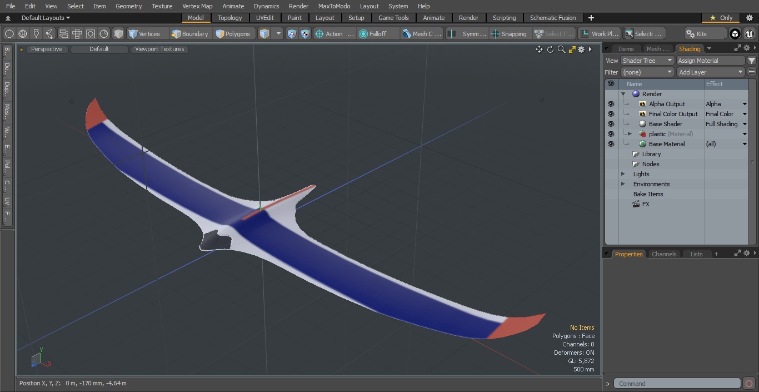Expand the Lights tree node
The height and width of the screenshot is (392, 759).
point(623,174)
